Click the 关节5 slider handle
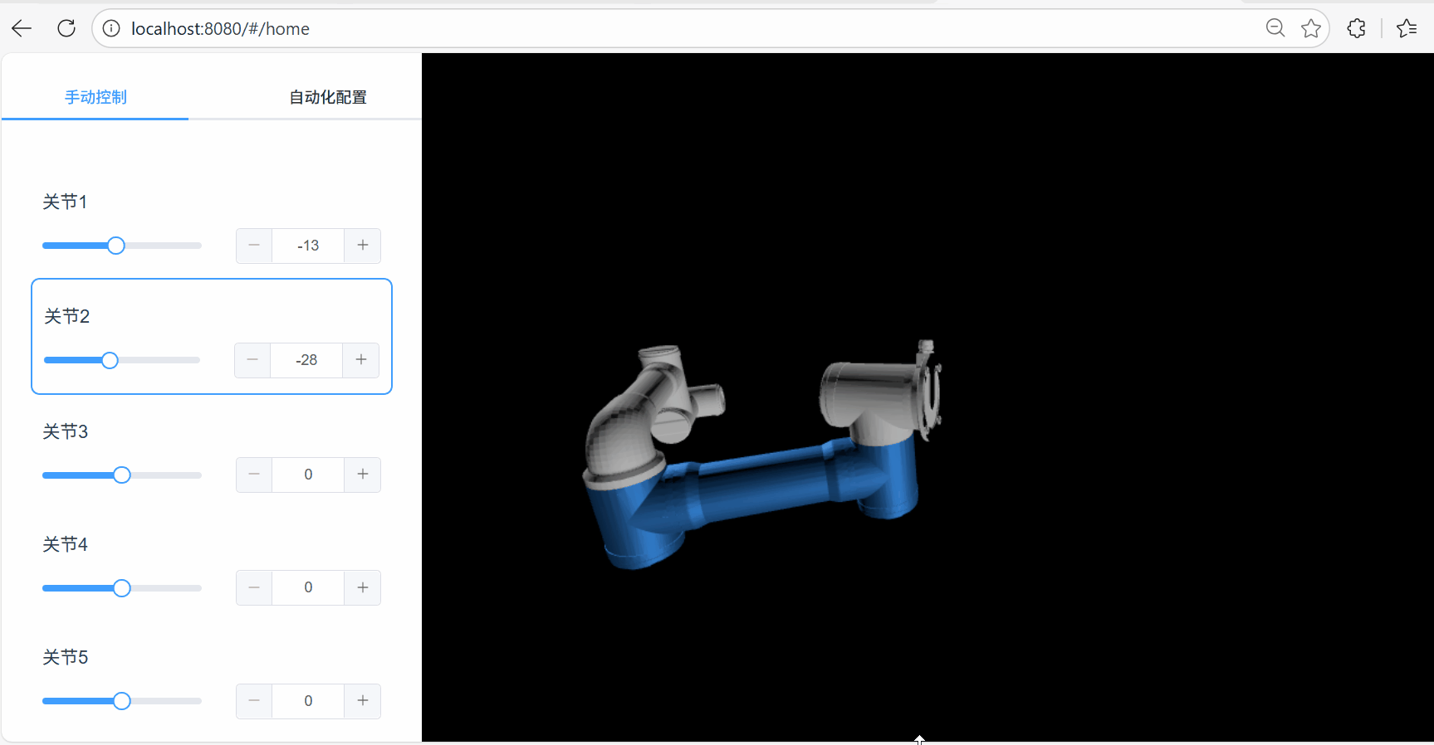This screenshot has width=1434, height=745. (122, 701)
